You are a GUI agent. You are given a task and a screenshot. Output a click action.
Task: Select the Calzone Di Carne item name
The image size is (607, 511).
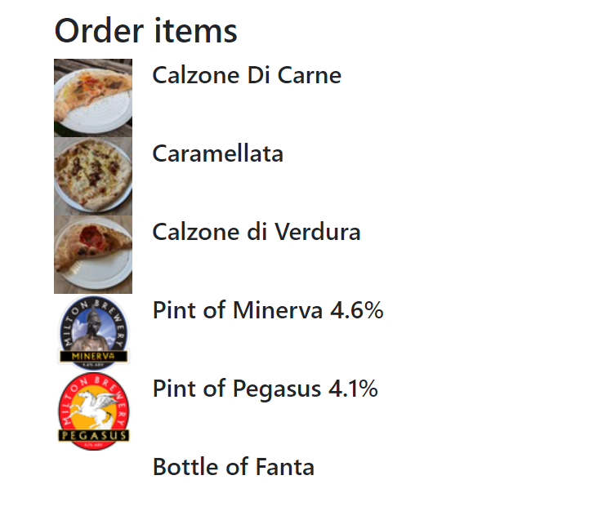click(x=247, y=76)
